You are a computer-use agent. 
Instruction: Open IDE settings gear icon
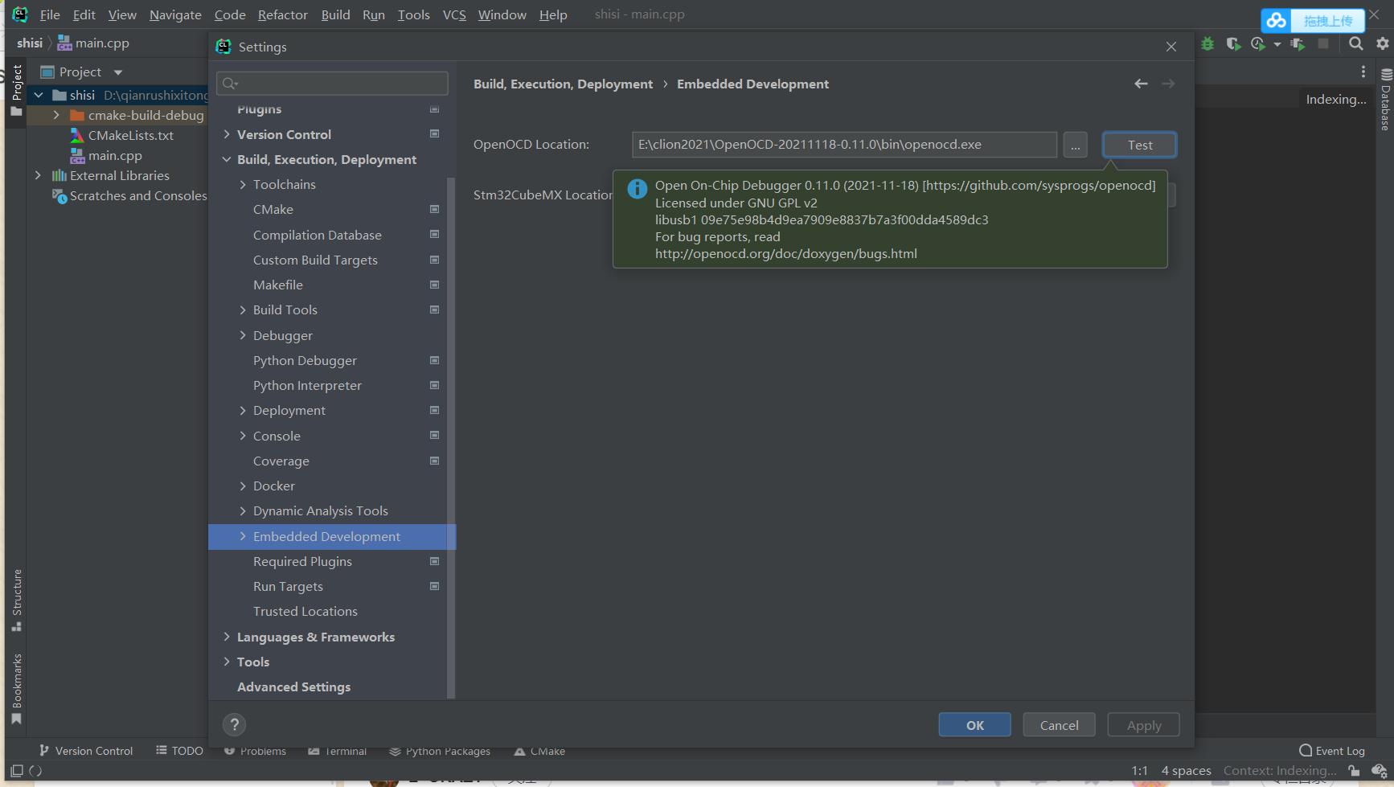(x=1382, y=43)
